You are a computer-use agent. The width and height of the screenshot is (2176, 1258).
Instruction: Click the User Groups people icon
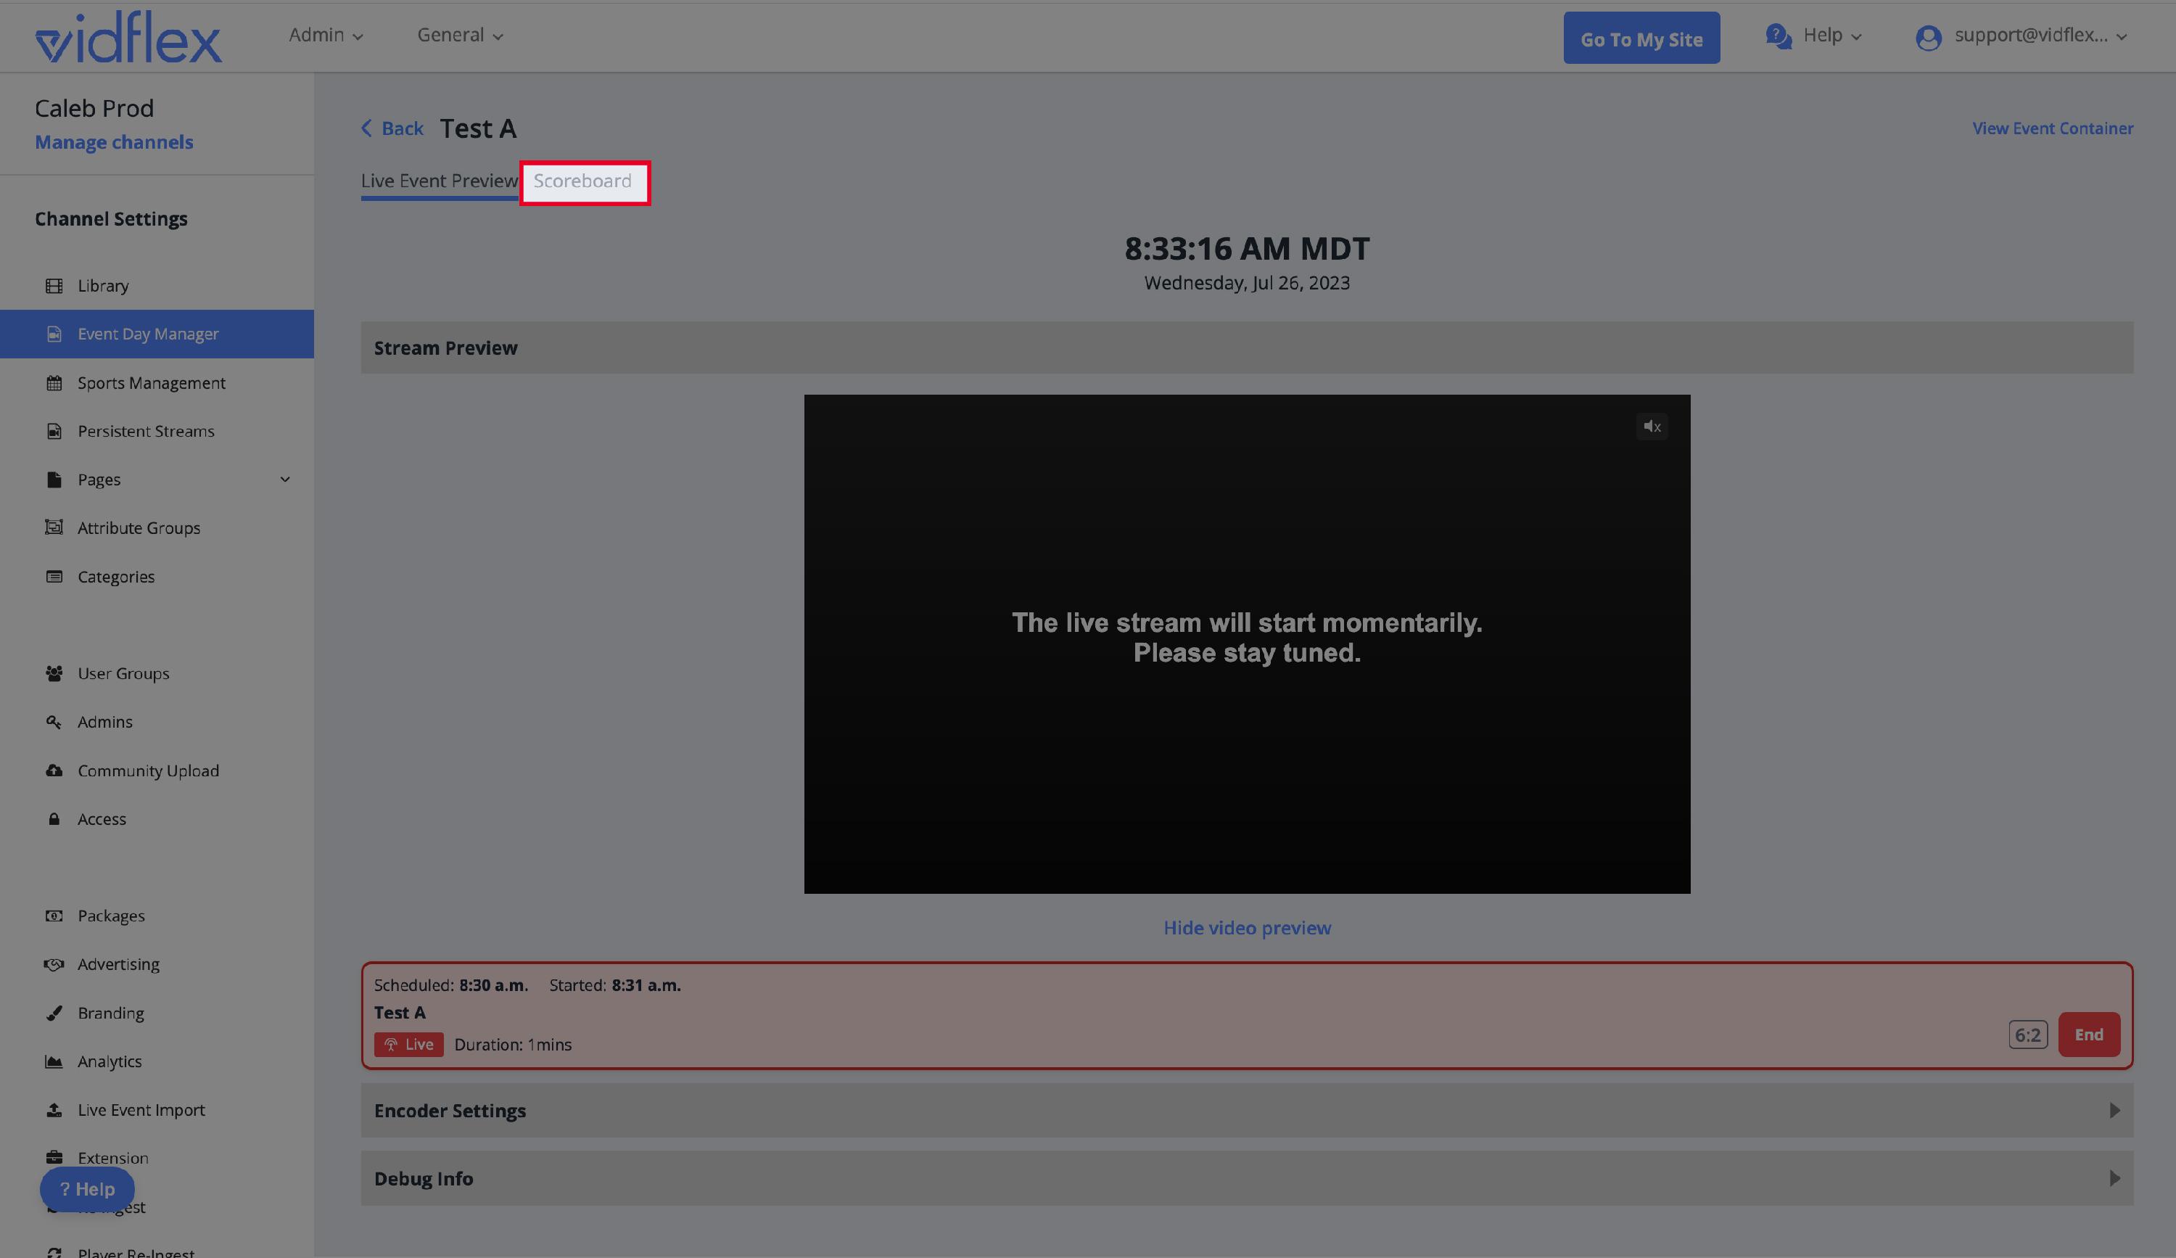click(54, 673)
